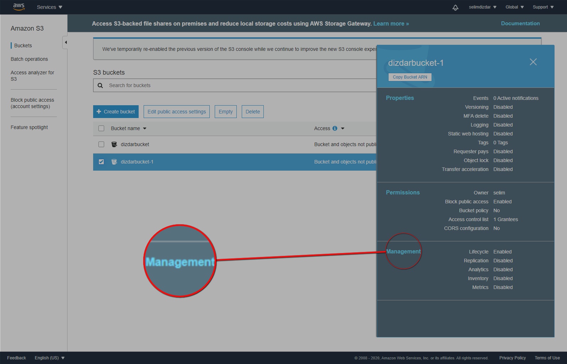
Task: Open the Properties section link
Action: click(x=400, y=98)
